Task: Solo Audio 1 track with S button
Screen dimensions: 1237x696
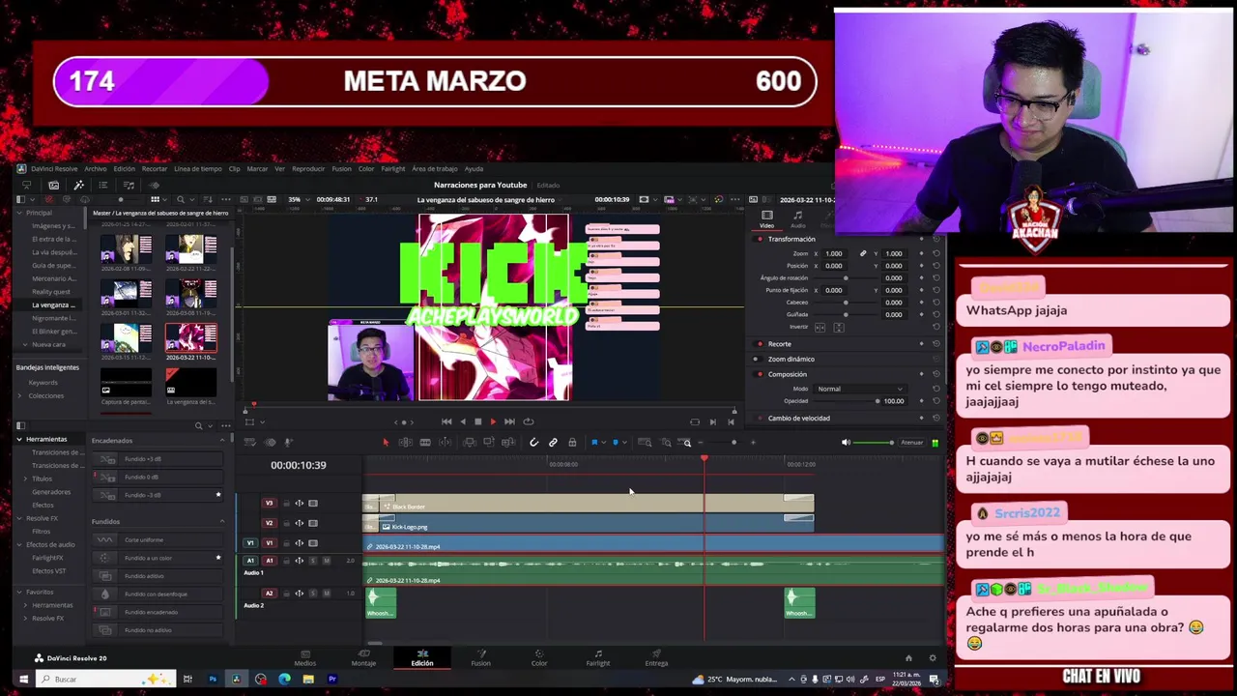Action: tap(313, 561)
